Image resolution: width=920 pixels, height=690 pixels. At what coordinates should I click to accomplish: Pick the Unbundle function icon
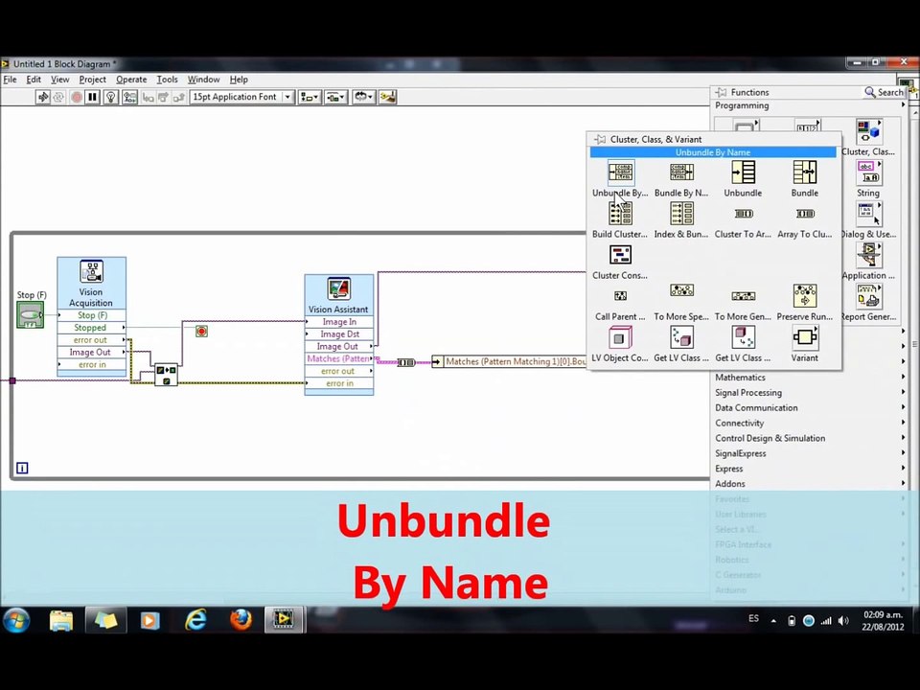pyautogui.click(x=743, y=172)
